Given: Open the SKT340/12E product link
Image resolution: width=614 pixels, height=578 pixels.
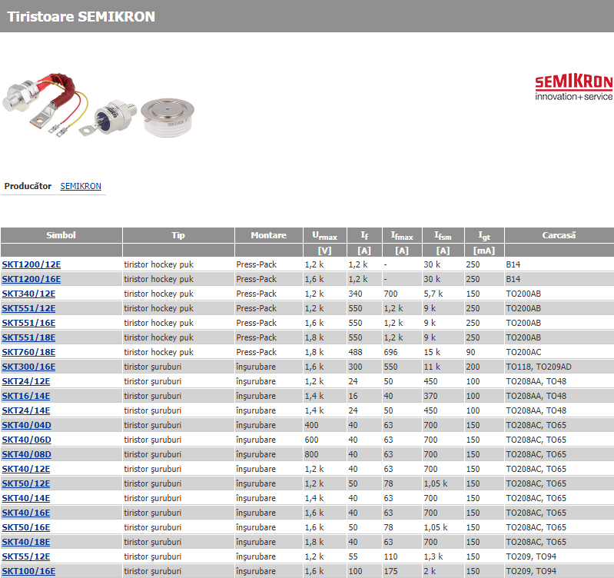Looking at the screenshot, I should pyautogui.click(x=28, y=294).
